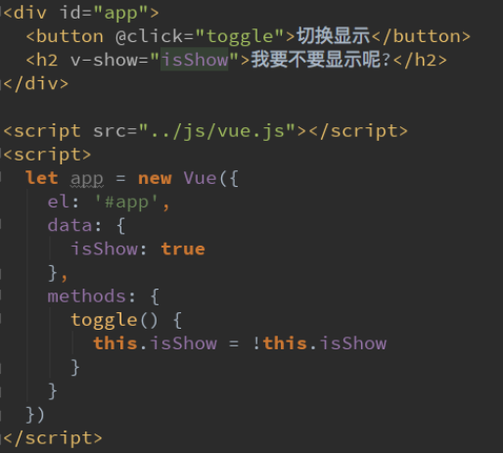The width and height of the screenshot is (503, 454).
Task: Collapse the toggle() function via its gutter marker
Action: [x=1, y=320]
